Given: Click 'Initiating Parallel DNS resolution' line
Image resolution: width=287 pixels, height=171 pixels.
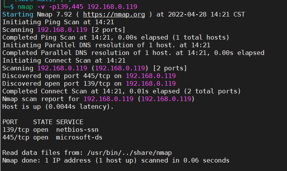Looking at the screenshot, I should 106,45.
